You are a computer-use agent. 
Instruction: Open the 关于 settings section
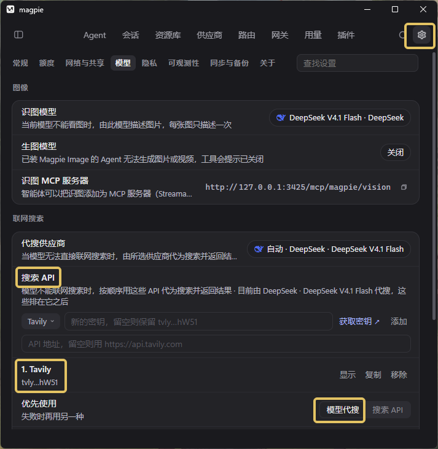pyautogui.click(x=268, y=63)
